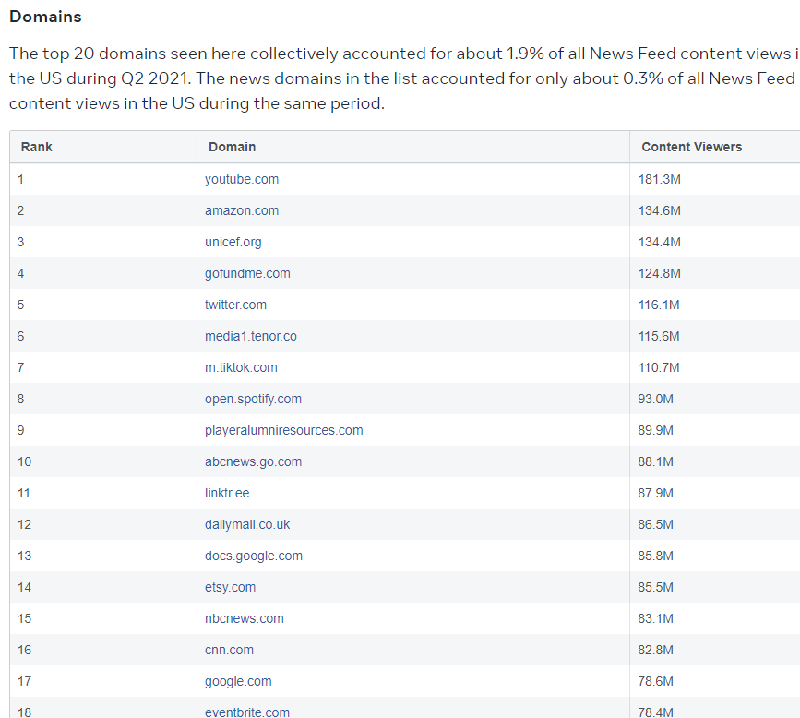Open the playeralumniresources.com link

tap(283, 431)
